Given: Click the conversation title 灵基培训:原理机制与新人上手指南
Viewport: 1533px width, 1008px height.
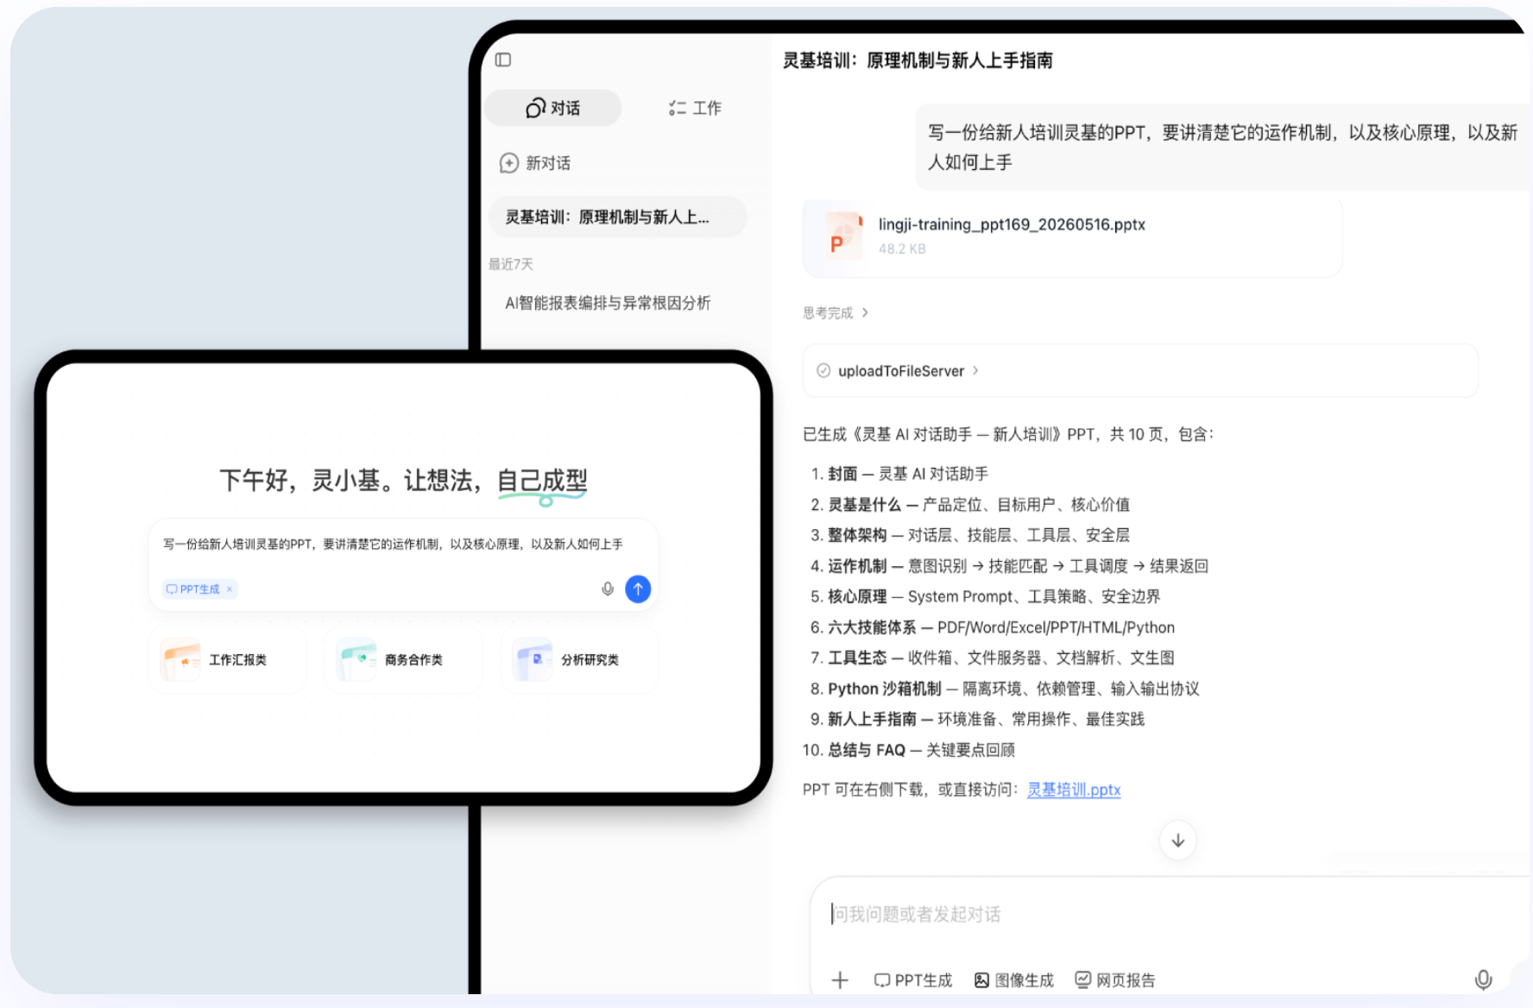Looking at the screenshot, I should [918, 60].
